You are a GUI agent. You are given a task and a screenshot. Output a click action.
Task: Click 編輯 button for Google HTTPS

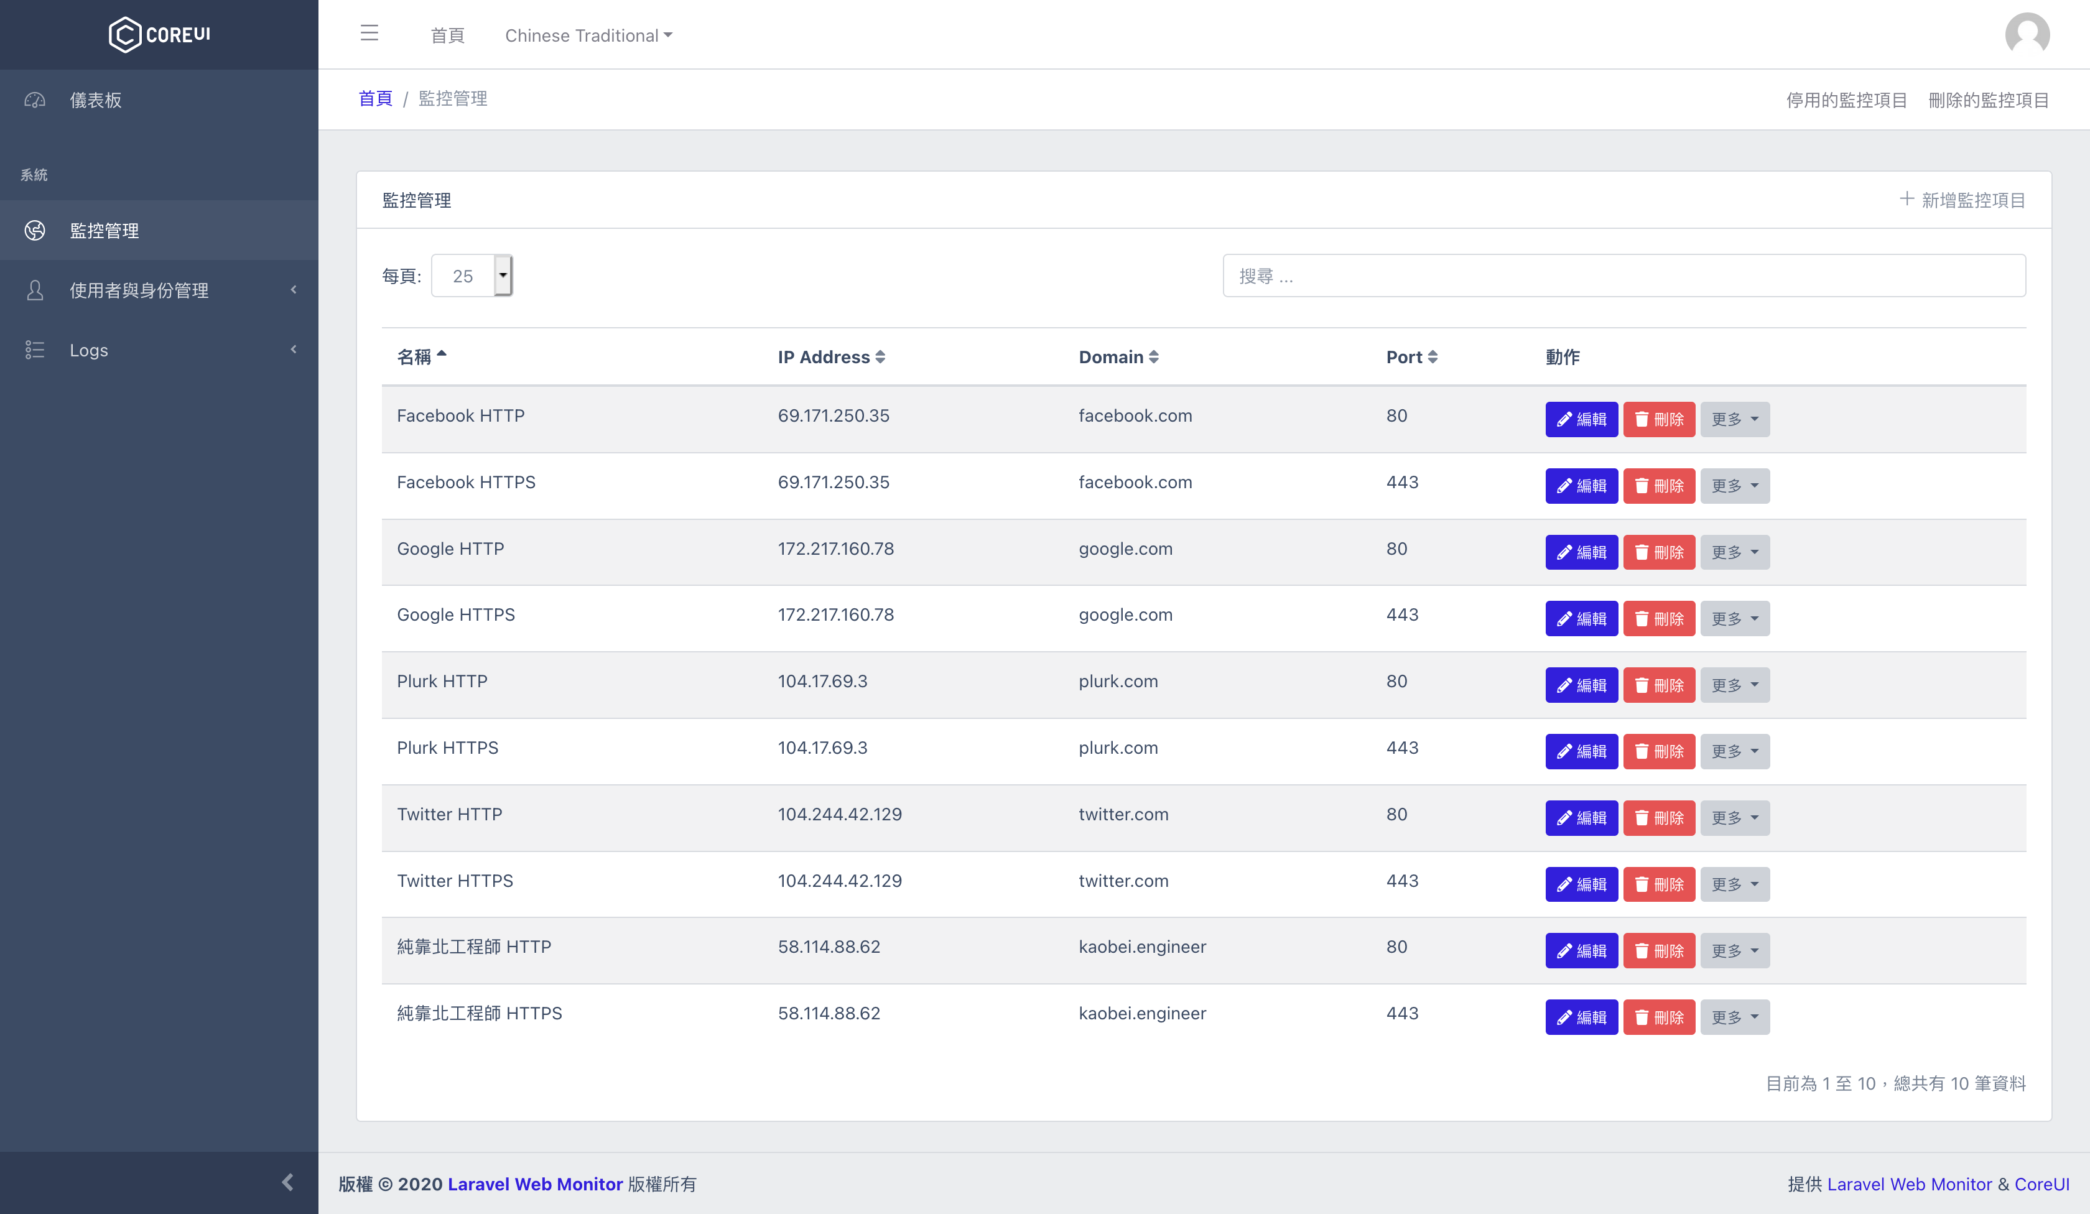click(x=1581, y=619)
